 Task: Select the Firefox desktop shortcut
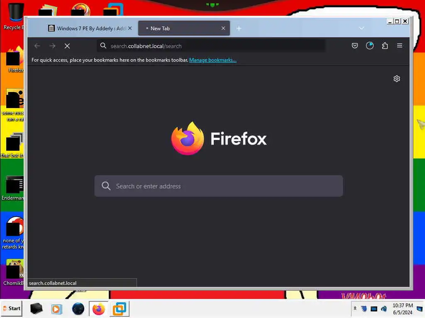tap(15, 60)
